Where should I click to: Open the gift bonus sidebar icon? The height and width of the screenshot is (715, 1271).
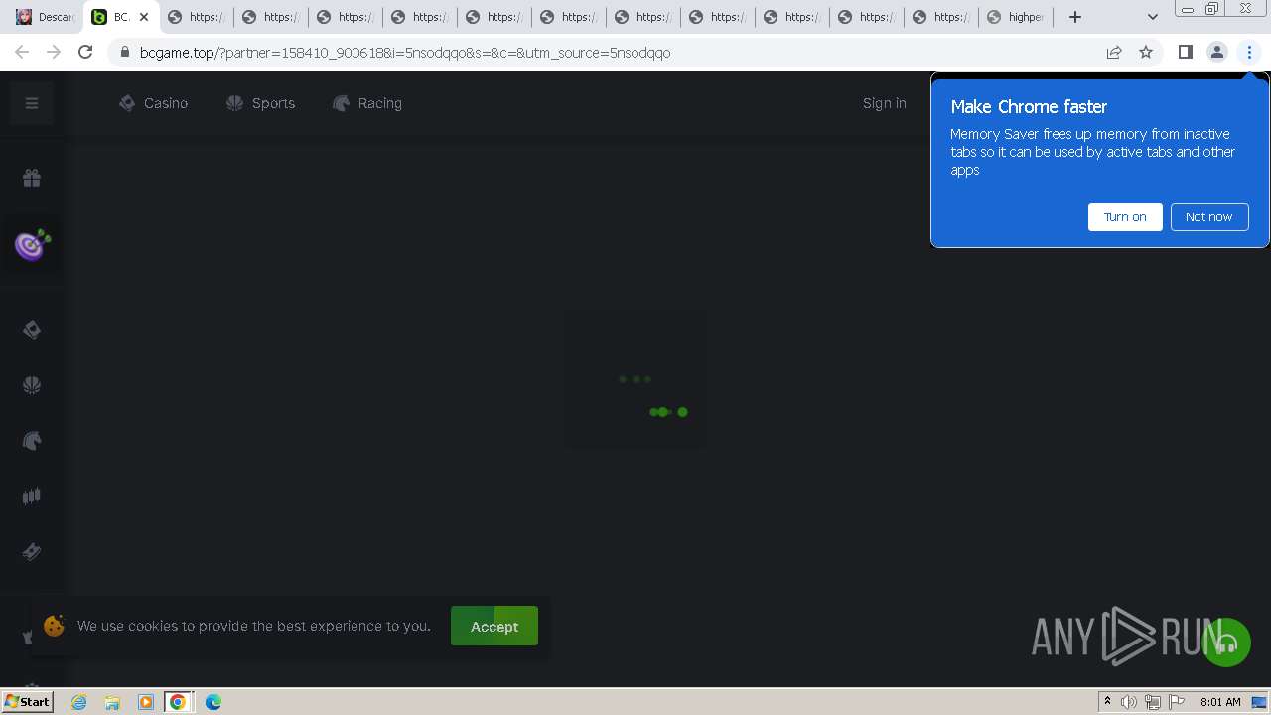click(x=32, y=178)
